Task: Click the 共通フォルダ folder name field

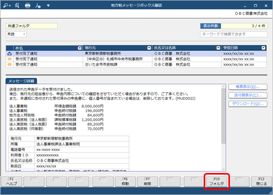Action: [x=31, y=26]
